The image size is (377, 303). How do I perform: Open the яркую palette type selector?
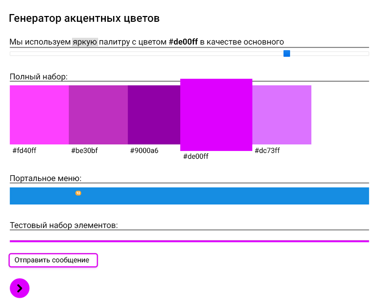[x=85, y=42]
